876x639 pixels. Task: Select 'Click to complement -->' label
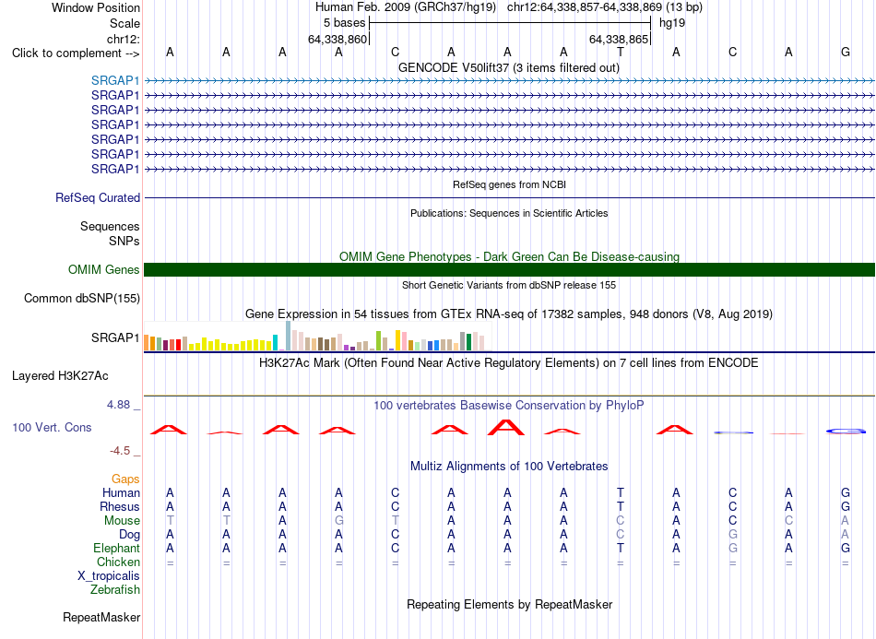(76, 53)
